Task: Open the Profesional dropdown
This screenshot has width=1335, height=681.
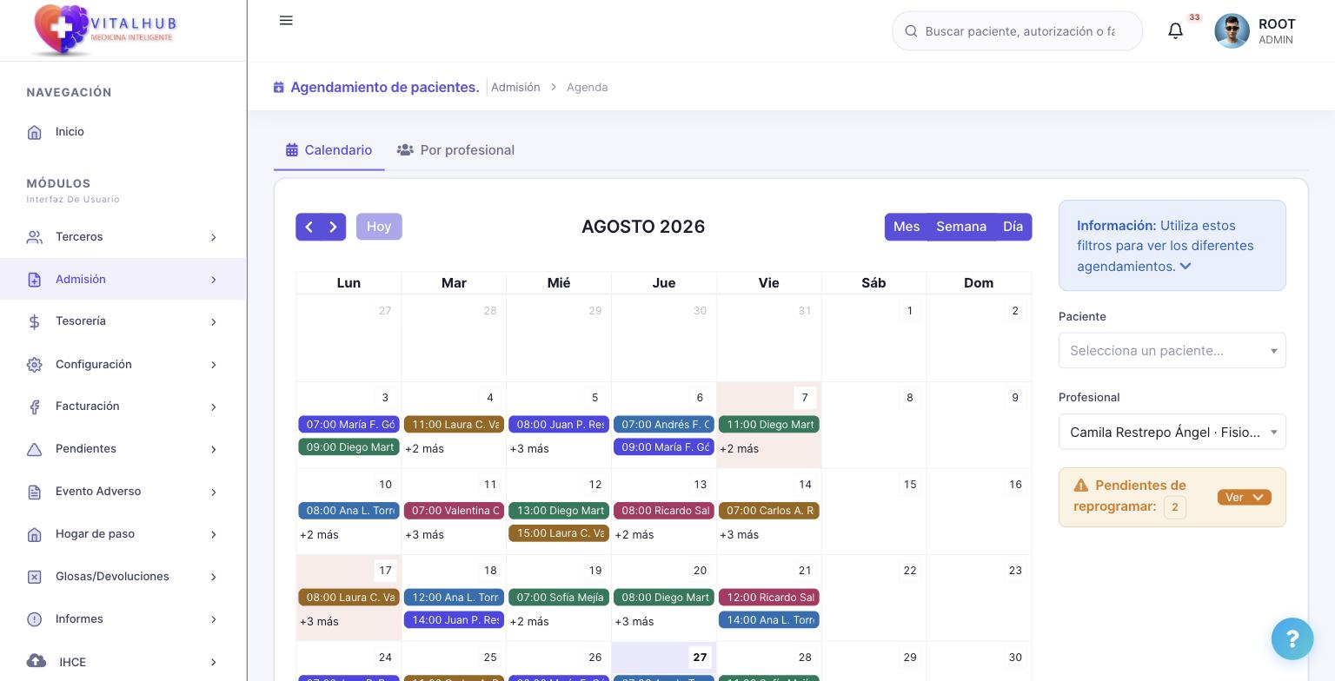Action: coord(1172,432)
